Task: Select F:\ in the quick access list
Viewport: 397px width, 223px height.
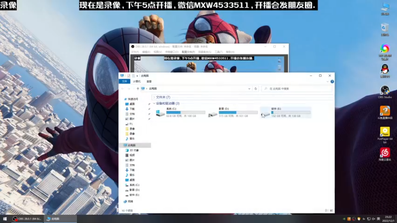Action: click(129, 124)
